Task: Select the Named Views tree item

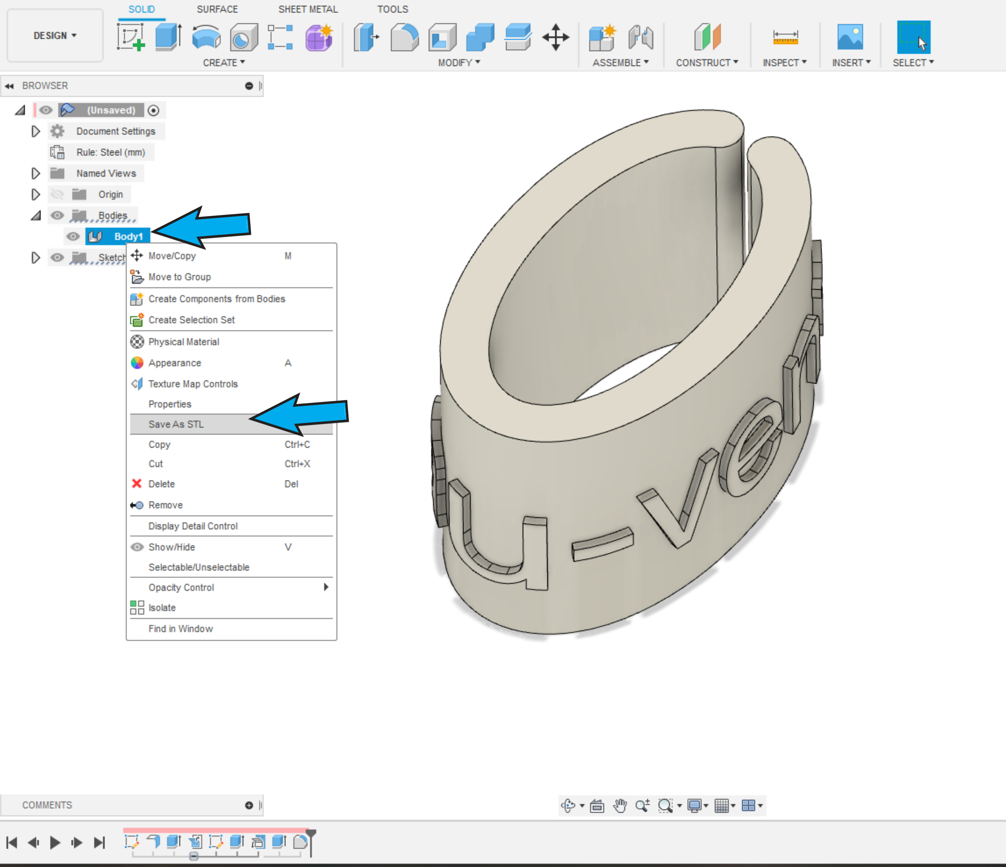Action: click(x=106, y=173)
